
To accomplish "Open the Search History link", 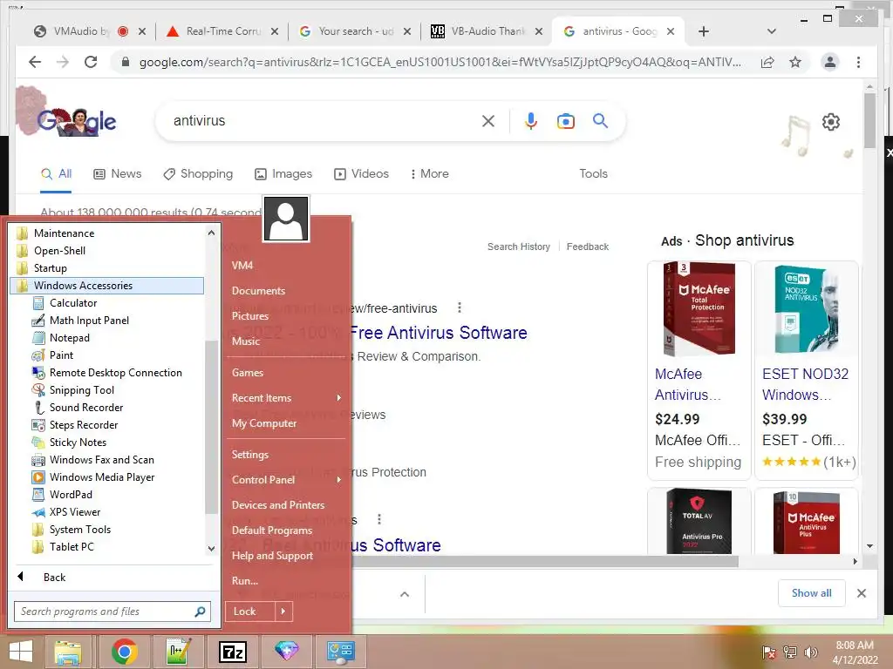I will (x=519, y=247).
